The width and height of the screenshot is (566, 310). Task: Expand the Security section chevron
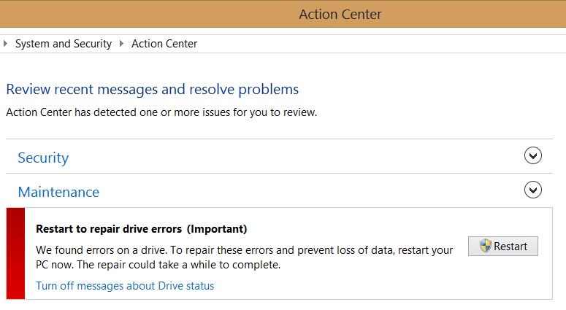[534, 156]
